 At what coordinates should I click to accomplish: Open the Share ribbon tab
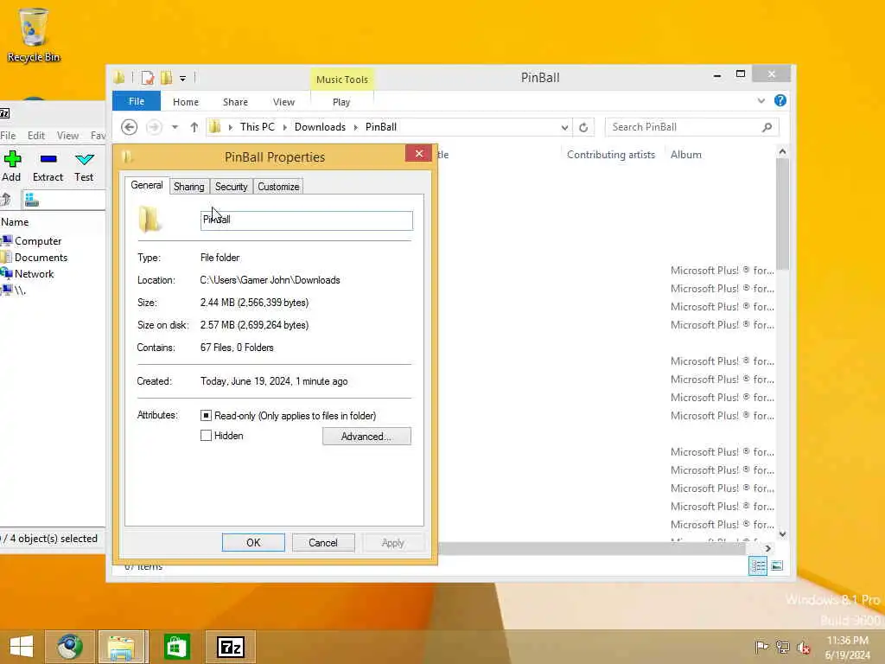pos(235,102)
